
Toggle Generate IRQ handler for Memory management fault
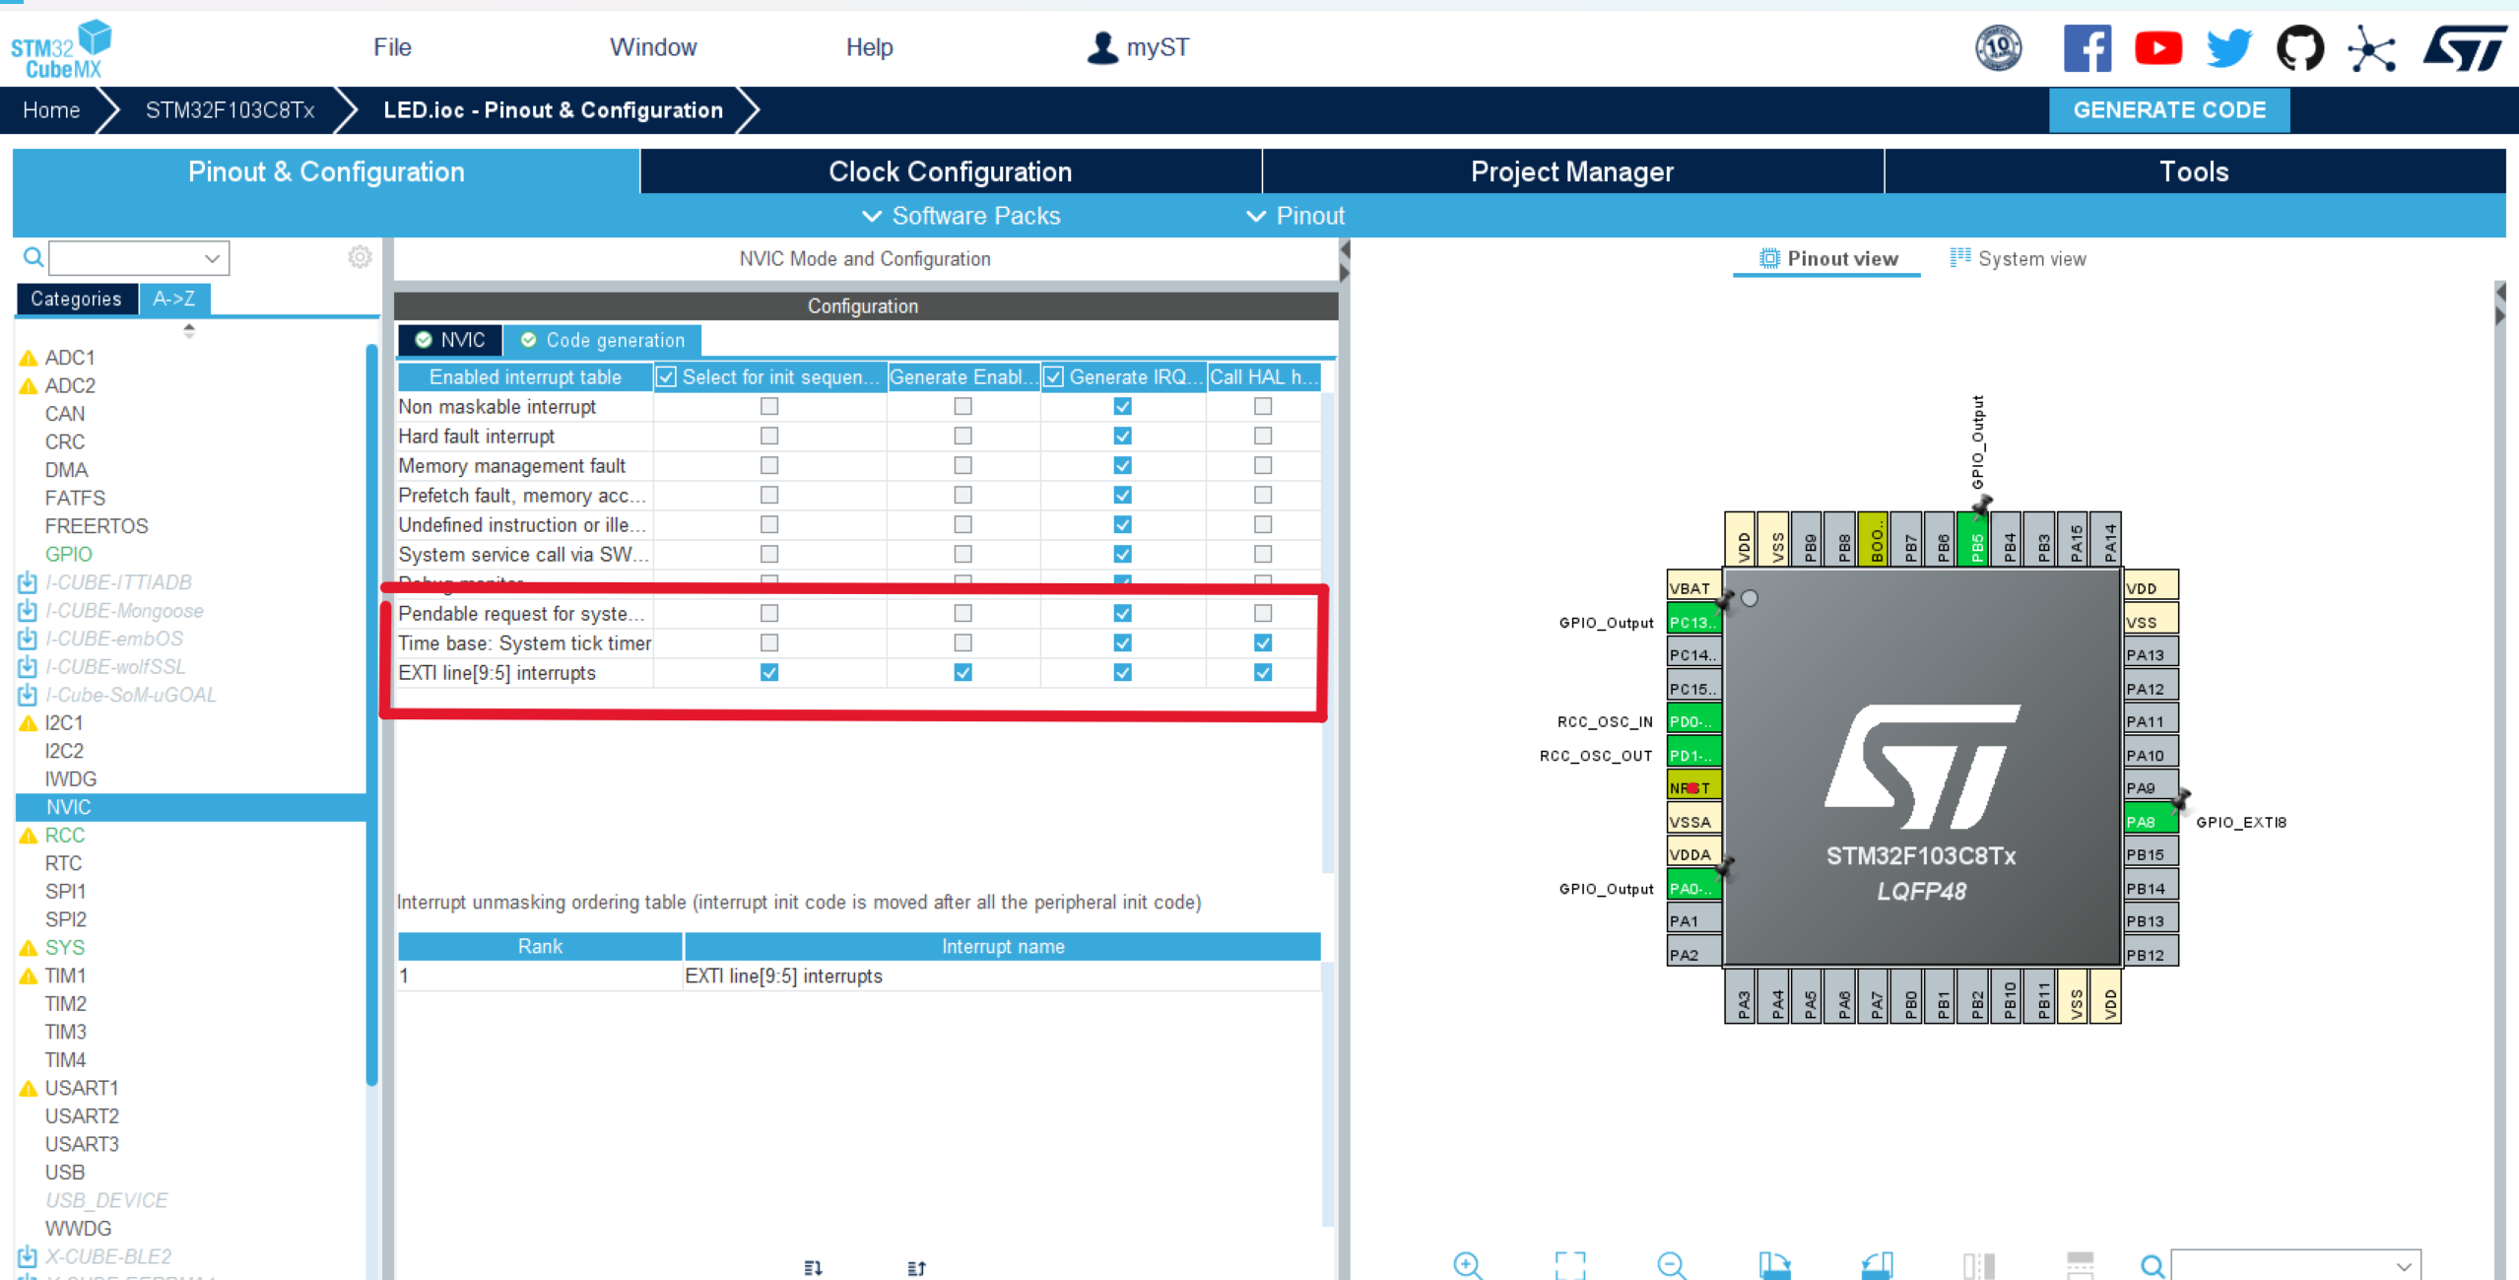click(x=1122, y=465)
